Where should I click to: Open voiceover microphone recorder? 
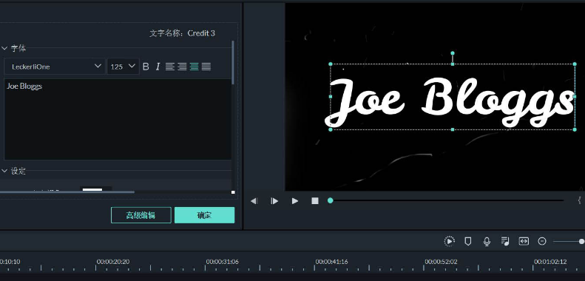[487, 242]
